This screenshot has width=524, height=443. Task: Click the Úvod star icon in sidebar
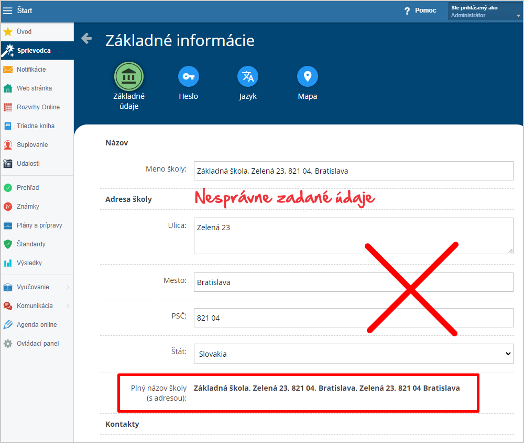[8, 32]
